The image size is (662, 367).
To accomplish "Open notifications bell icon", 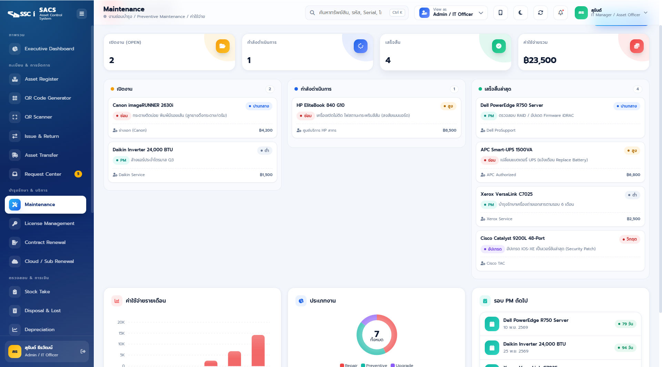I will pyautogui.click(x=561, y=13).
